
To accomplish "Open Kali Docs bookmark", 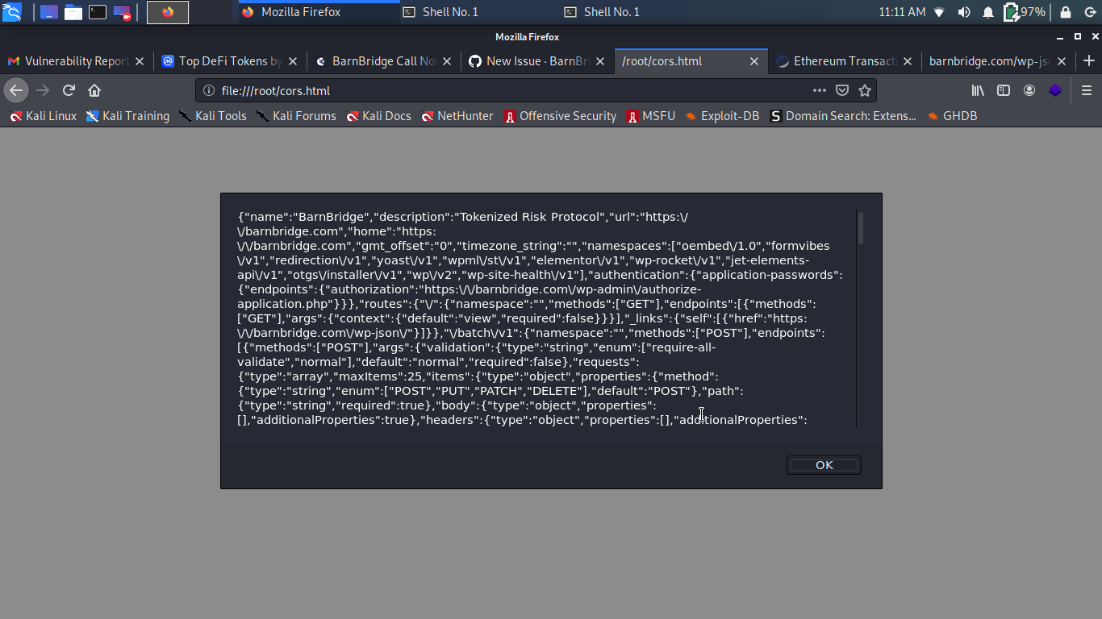I will click(x=378, y=116).
